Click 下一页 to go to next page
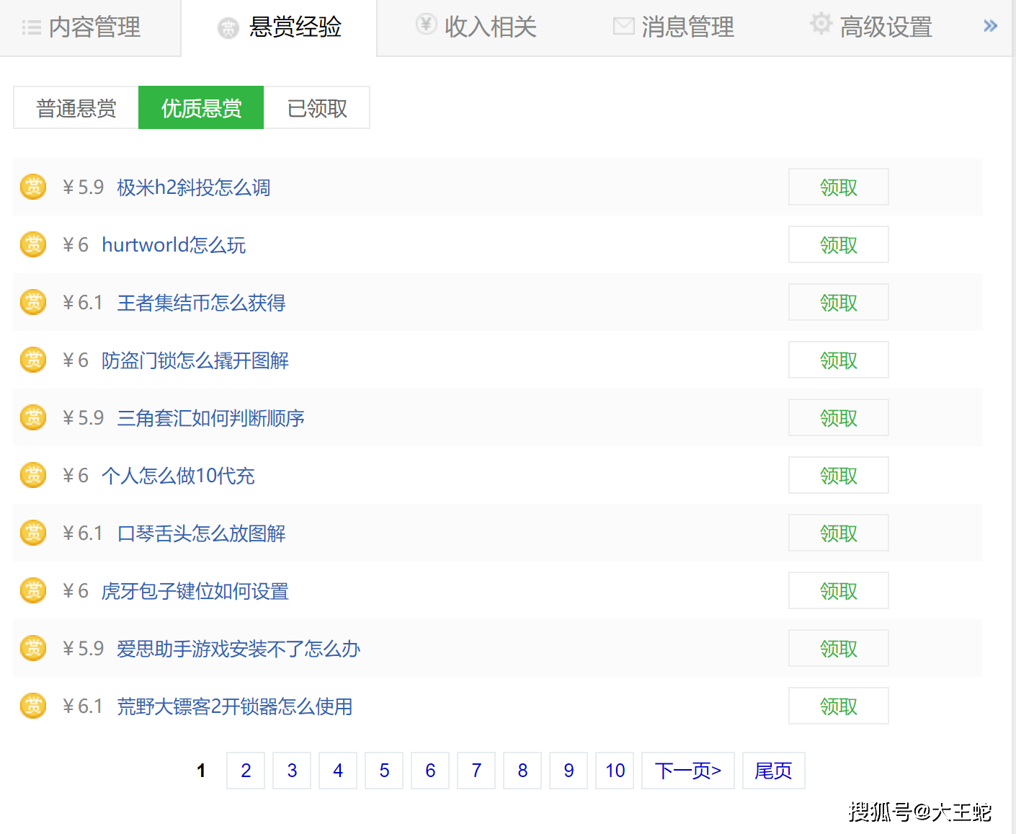This screenshot has width=1016, height=834. pyautogui.click(x=688, y=771)
